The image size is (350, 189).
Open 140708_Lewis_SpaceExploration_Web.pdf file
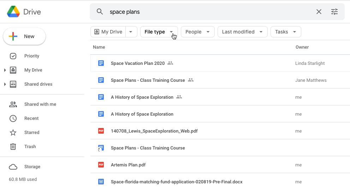154,131
